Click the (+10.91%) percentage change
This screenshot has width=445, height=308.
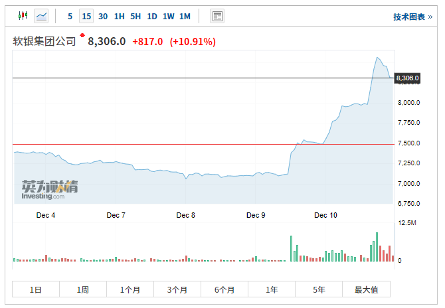point(193,42)
